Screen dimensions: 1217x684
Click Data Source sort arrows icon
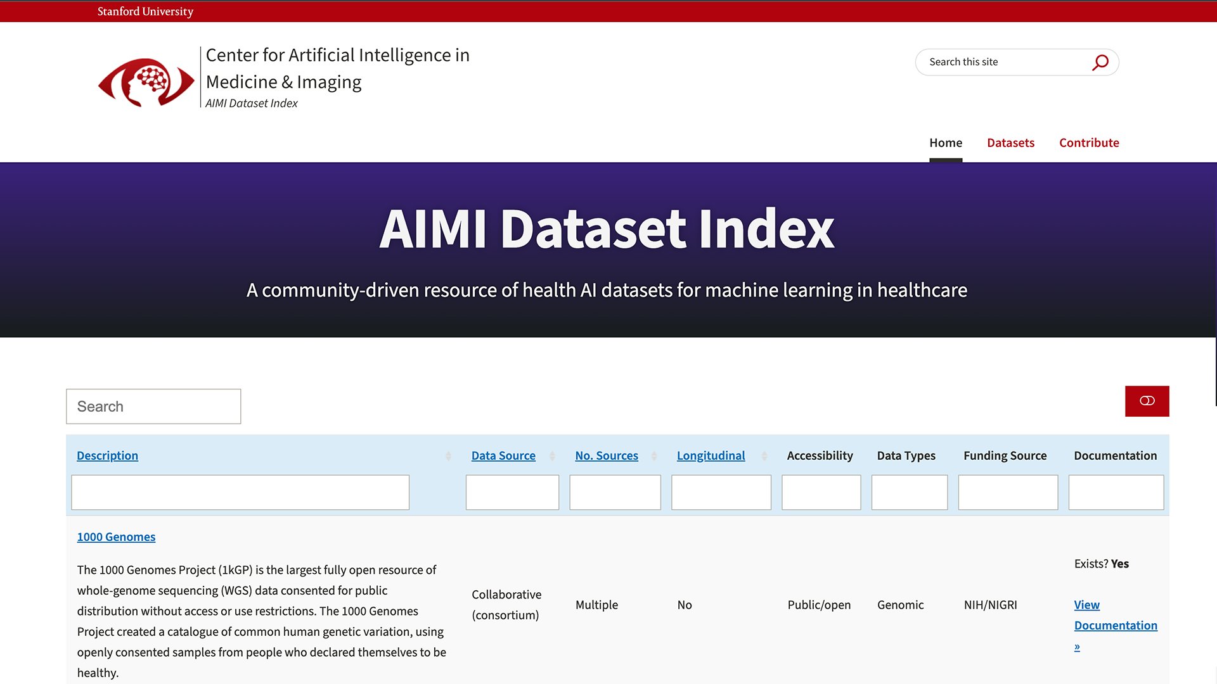pos(552,456)
